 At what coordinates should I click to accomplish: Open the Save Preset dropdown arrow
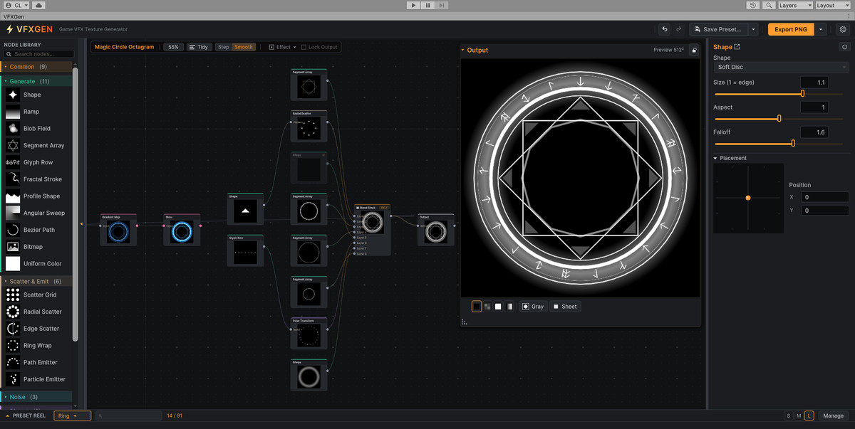point(753,29)
